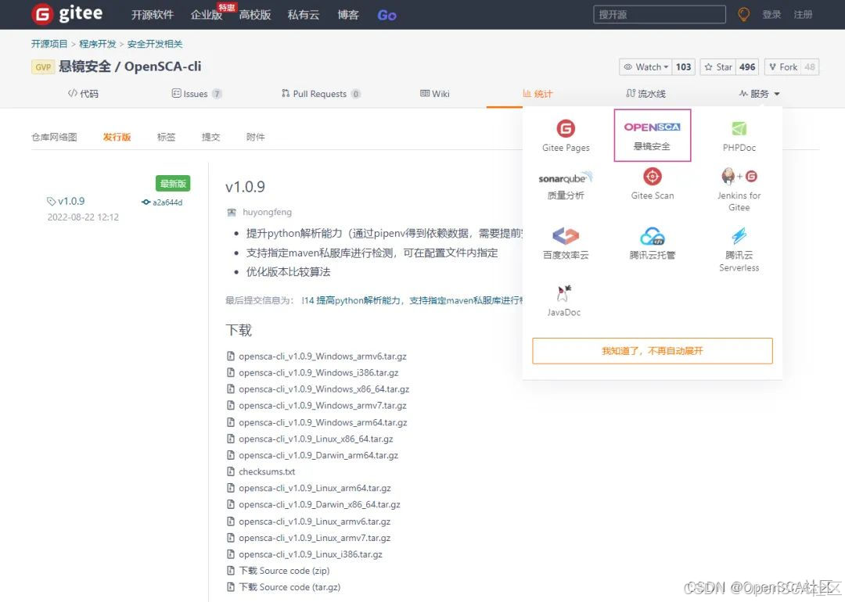This screenshot has width=845, height=602.
Task: Expand the 服务 services dropdown
Action: (759, 94)
